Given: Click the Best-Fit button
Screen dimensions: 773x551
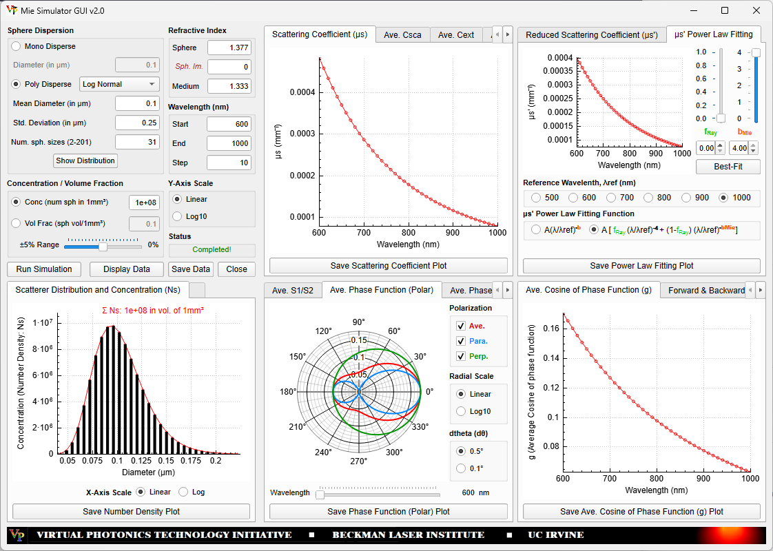Looking at the screenshot, I should tap(728, 167).
